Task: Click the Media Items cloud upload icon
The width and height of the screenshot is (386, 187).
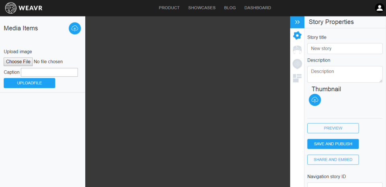Action: 75,28
